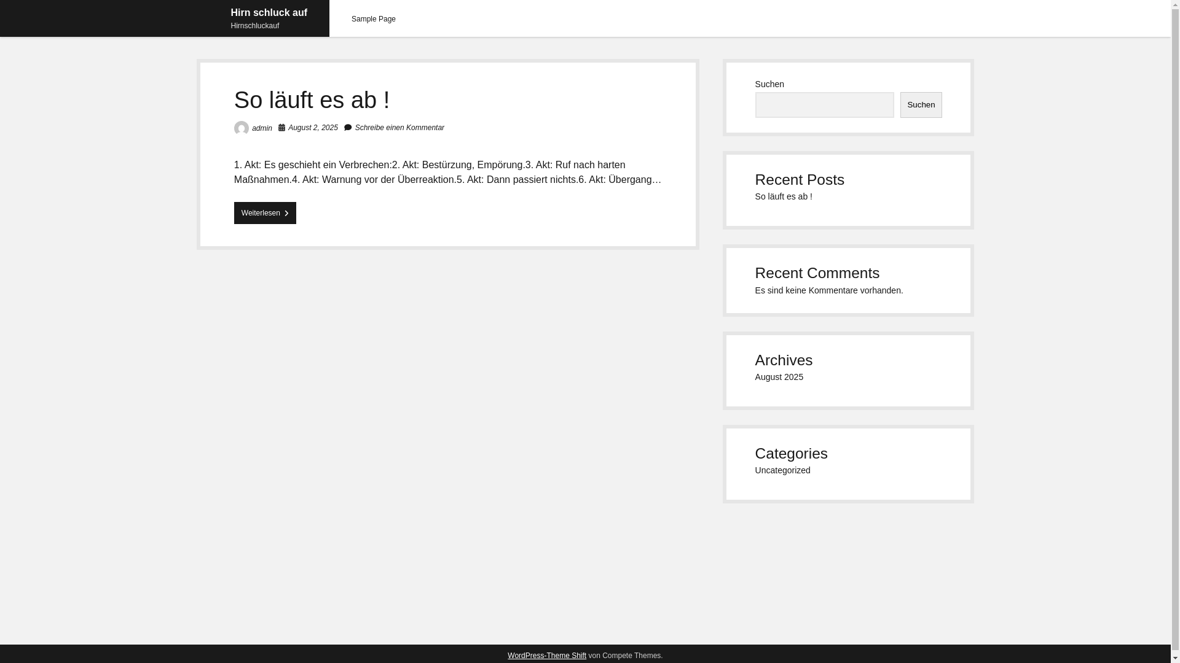Click the Suchen search button
This screenshot has width=1180, height=663.
pyautogui.click(x=921, y=105)
